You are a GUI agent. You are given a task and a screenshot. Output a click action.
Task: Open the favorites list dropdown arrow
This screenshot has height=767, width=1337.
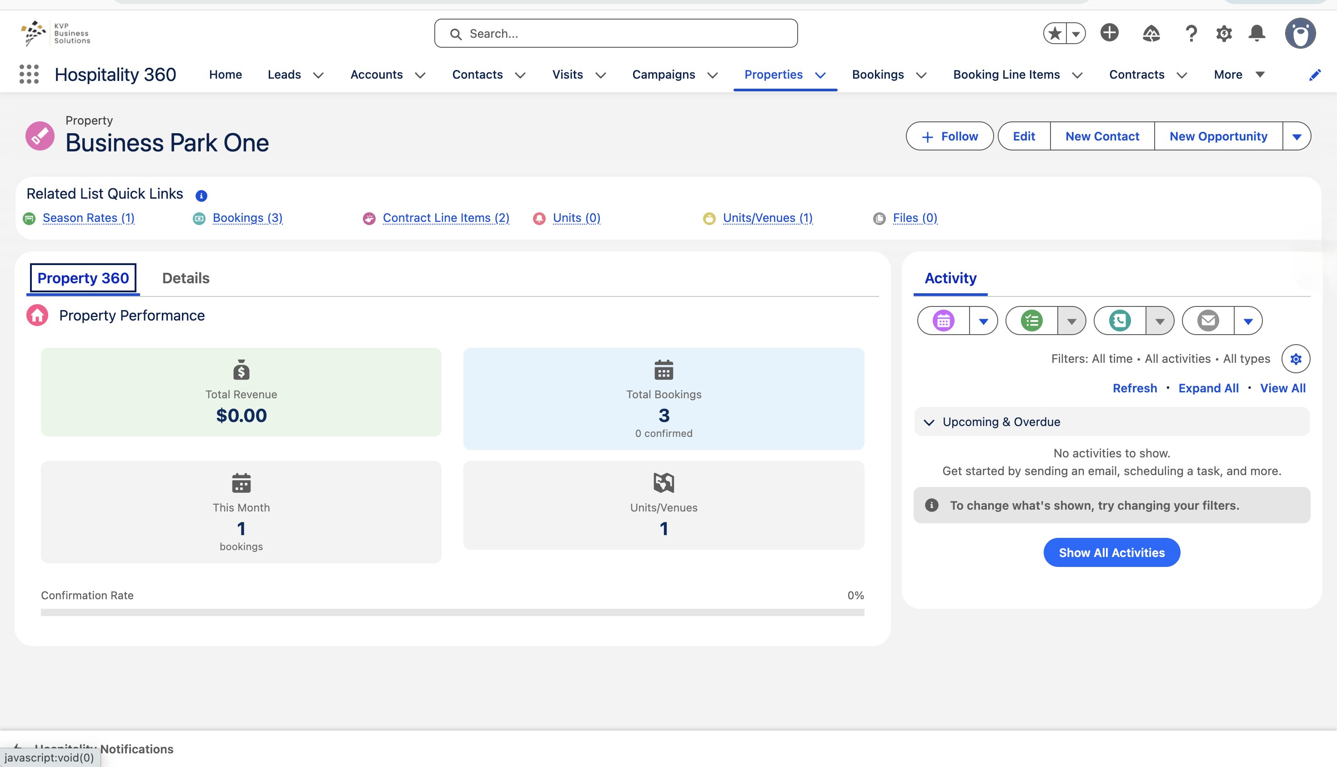[1076, 34]
